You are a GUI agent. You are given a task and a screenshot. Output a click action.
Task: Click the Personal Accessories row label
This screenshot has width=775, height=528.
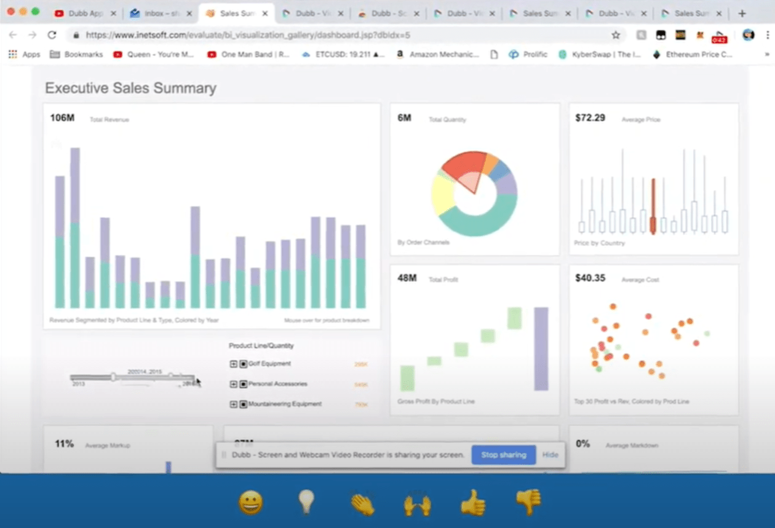coord(278,384)
